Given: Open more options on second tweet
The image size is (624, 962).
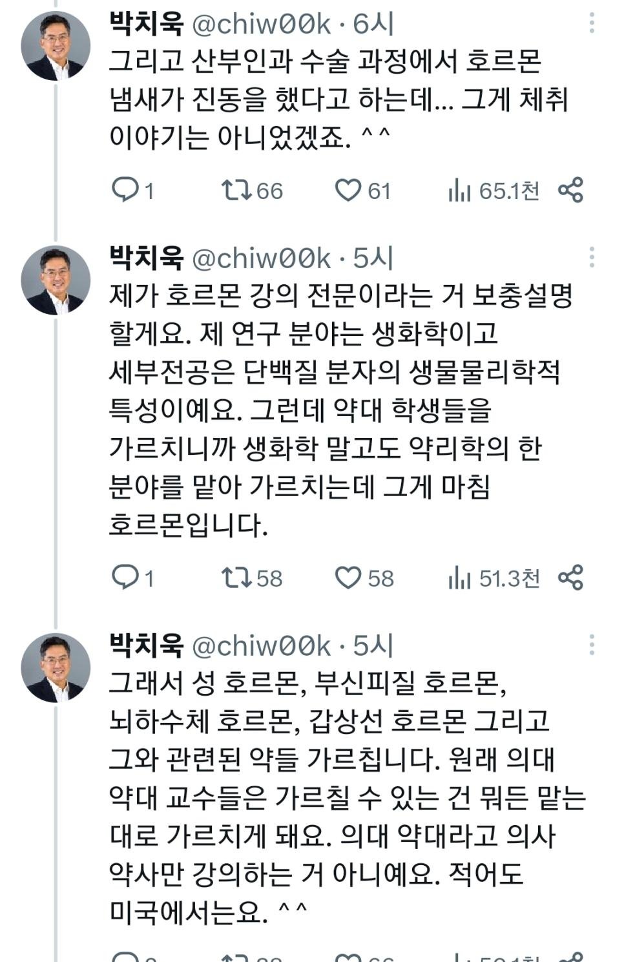Looking at the screenshot, I should coord(592,257).
